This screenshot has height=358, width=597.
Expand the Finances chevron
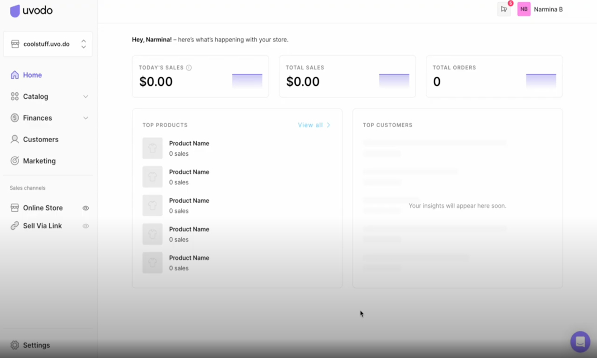(x=85, y=118)
